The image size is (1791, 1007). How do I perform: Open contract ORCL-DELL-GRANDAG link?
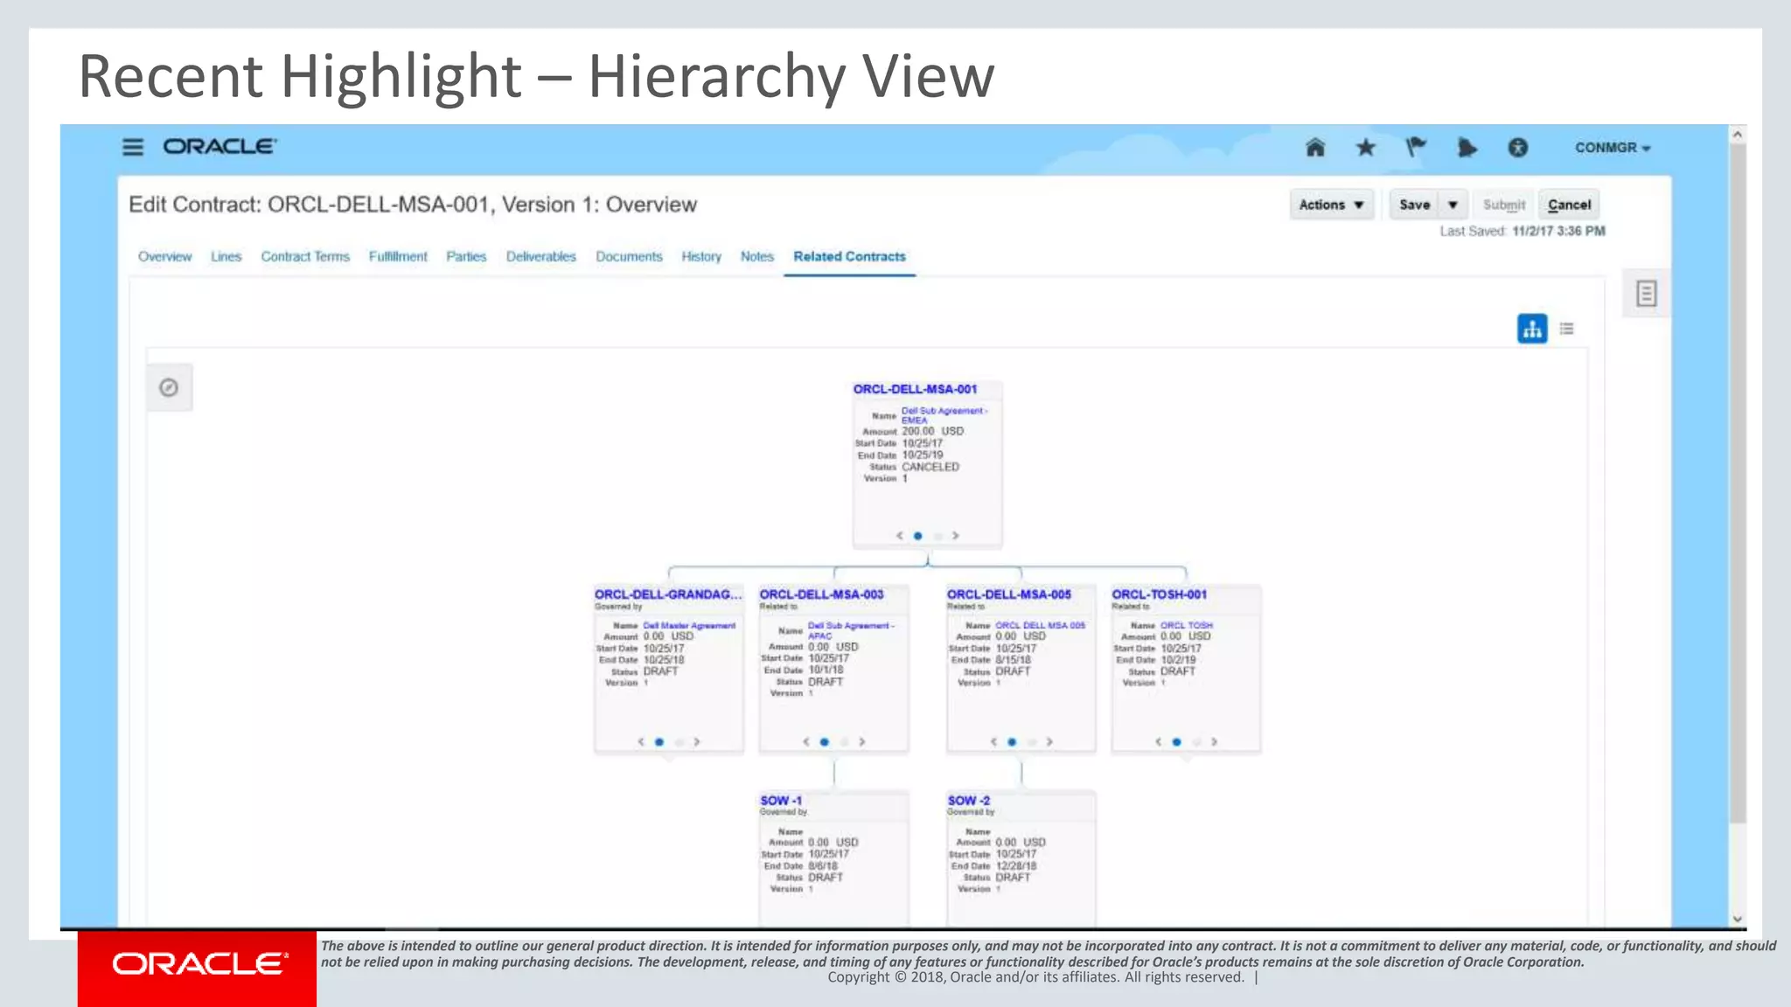coord(668,594)
